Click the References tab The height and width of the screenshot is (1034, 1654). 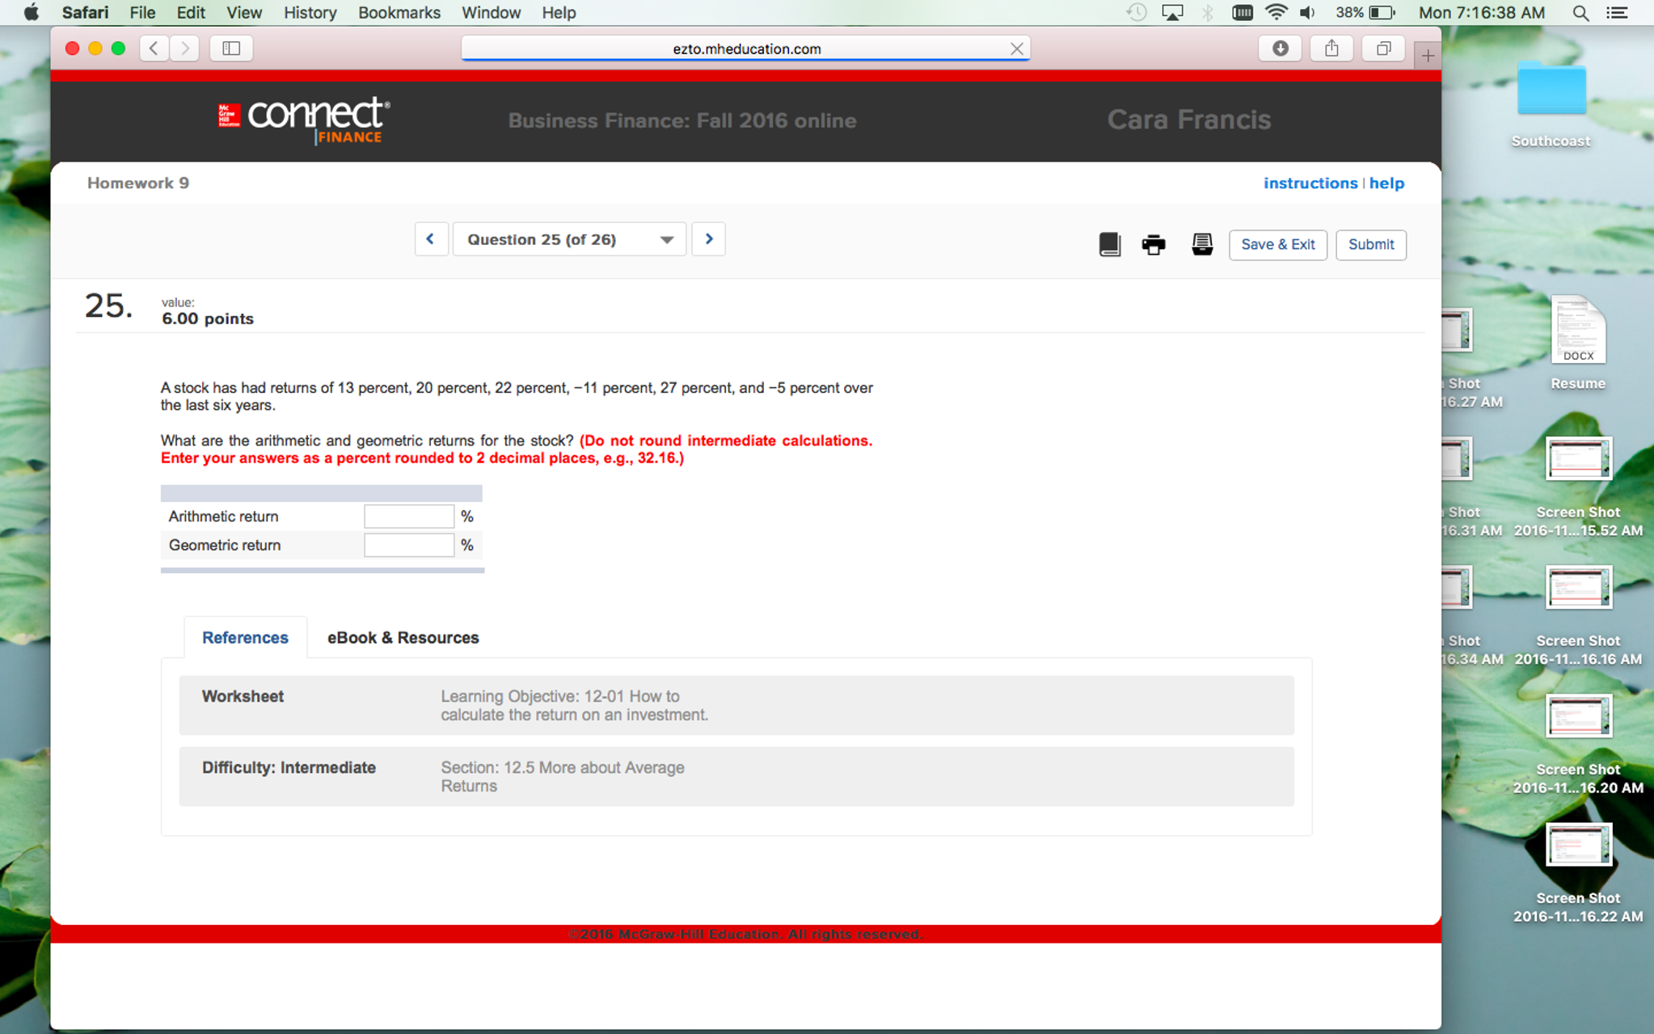243,636
